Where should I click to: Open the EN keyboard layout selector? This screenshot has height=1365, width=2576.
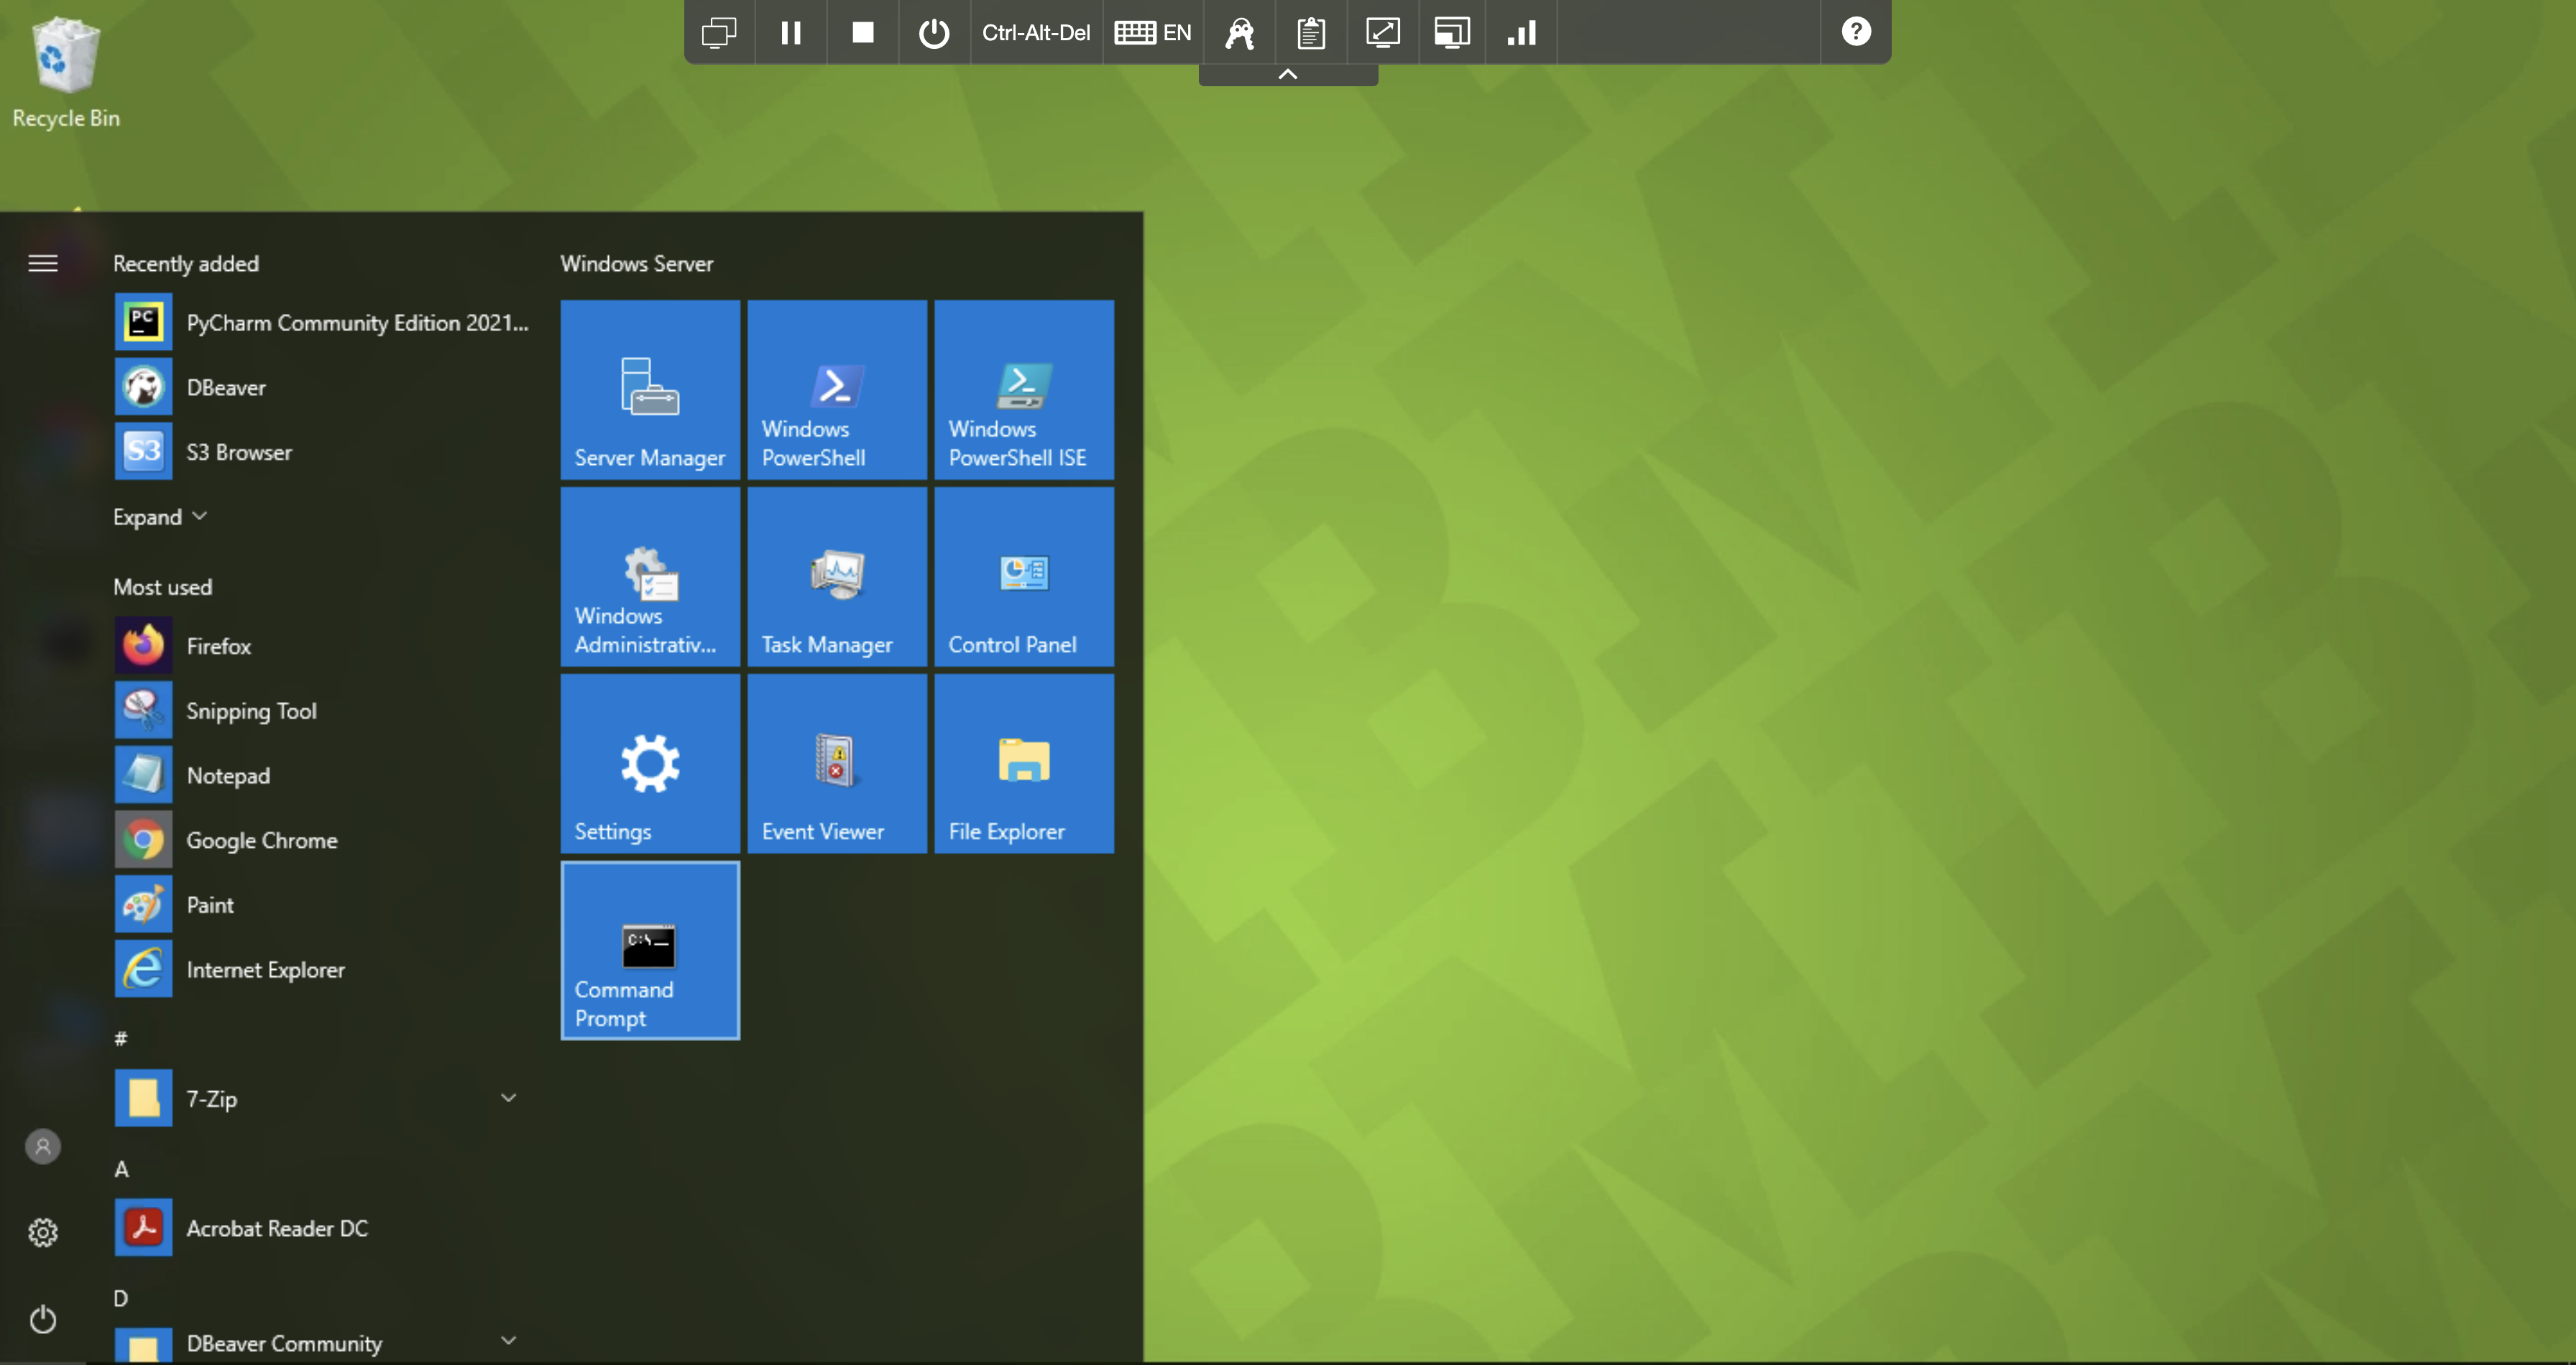coord(1153,32)
